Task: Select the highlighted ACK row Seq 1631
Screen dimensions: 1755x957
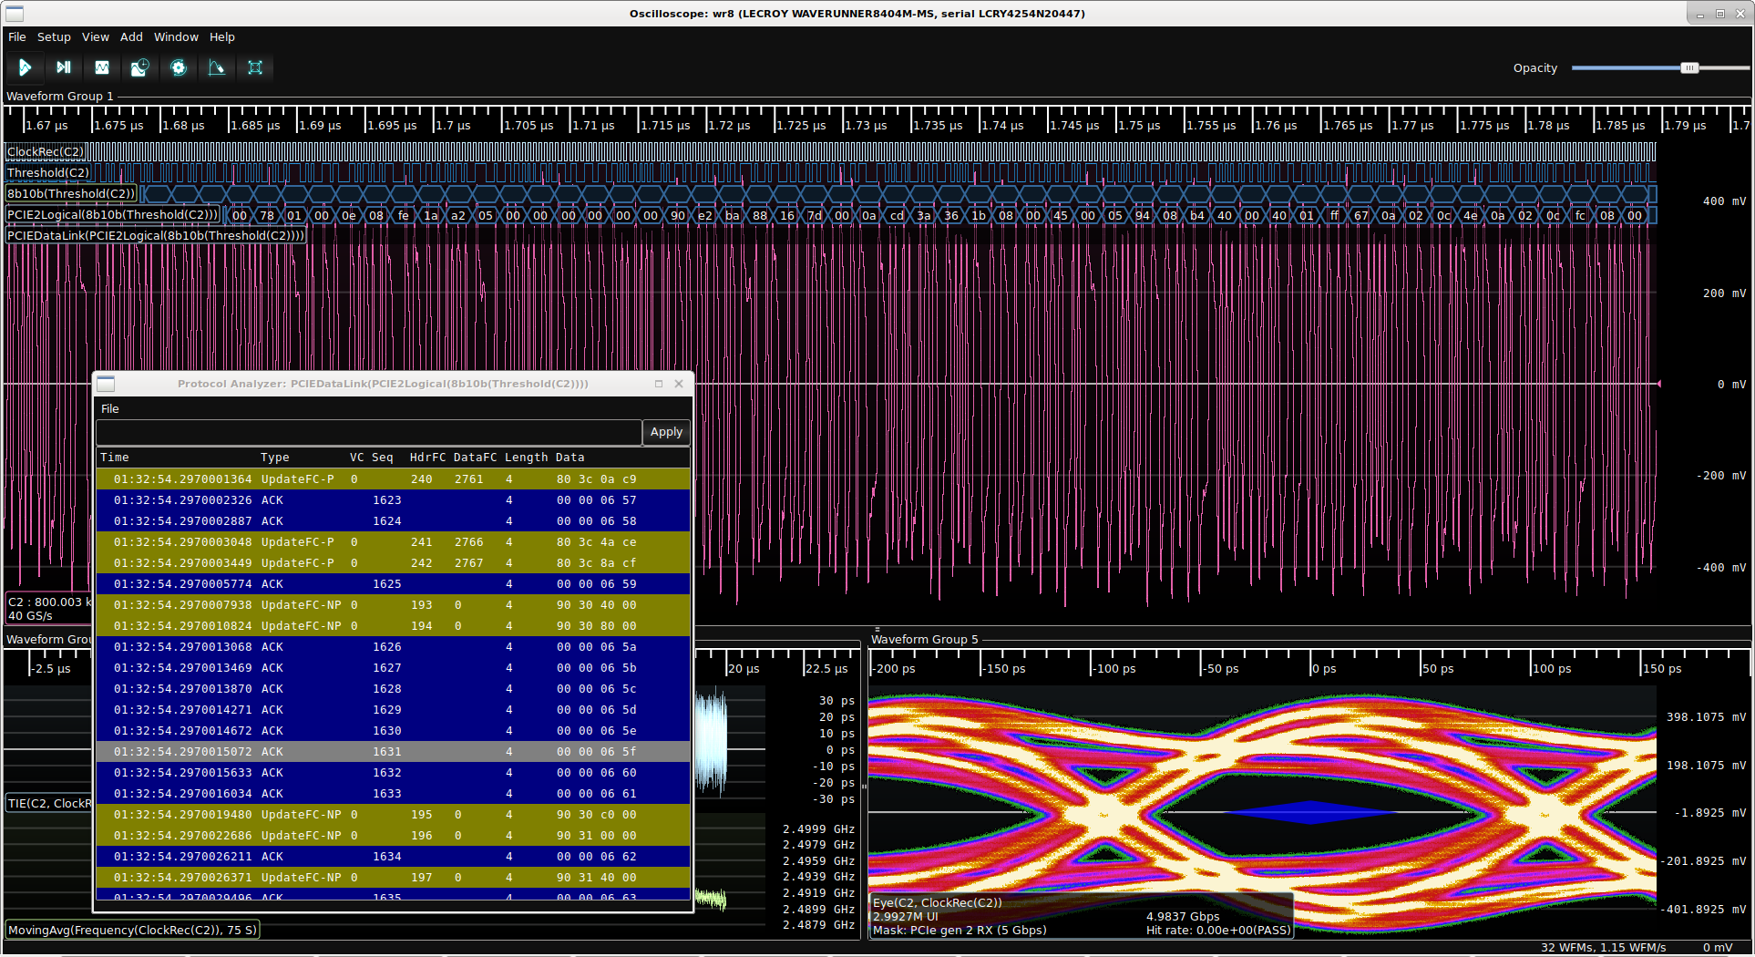Action: click(x=393, y=752)
